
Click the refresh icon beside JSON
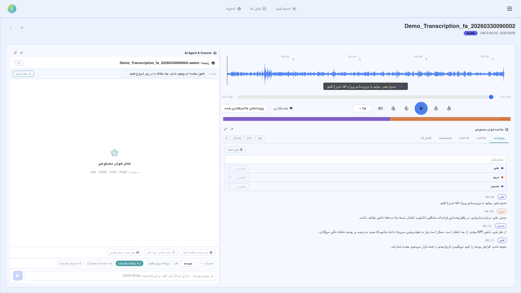pyautogui.click(x=226, y=138)
